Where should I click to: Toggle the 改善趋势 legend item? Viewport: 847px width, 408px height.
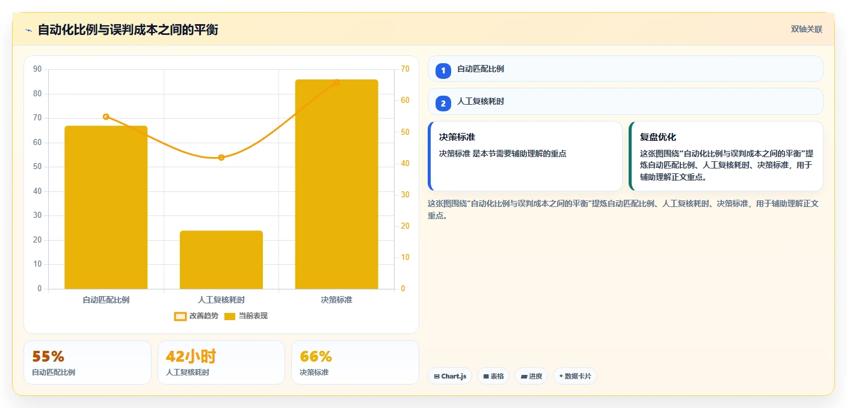coord(196,316)
